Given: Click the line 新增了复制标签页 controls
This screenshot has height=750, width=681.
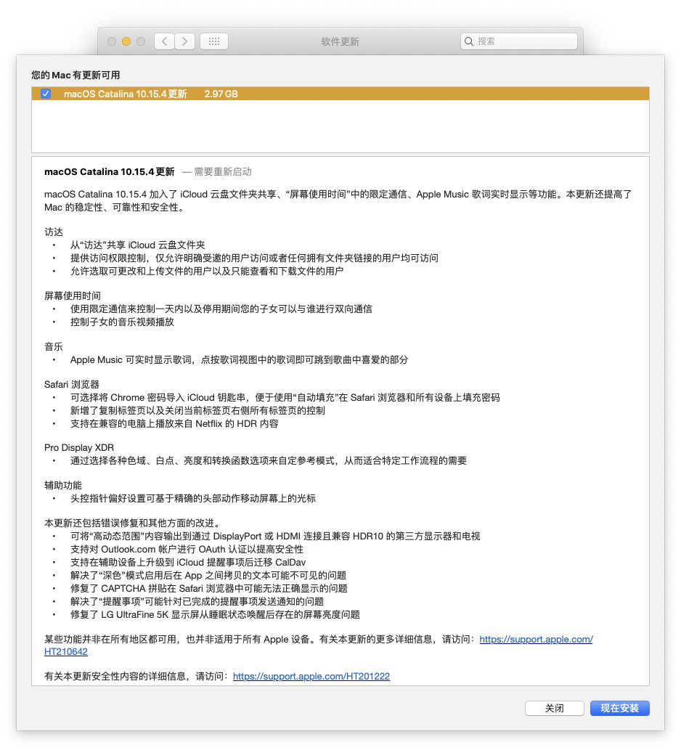Looking at the screenshot, I should (x=197, y=410).
